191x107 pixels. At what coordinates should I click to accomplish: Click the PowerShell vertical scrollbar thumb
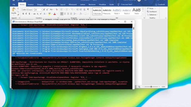pos(134,28)
